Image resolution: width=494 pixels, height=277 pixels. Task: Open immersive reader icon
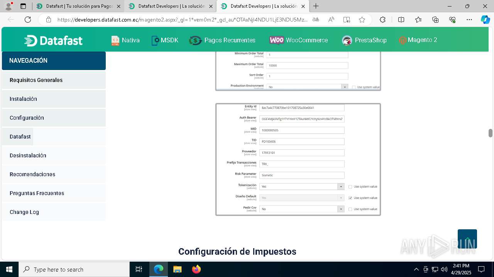[x=347, y=20]
